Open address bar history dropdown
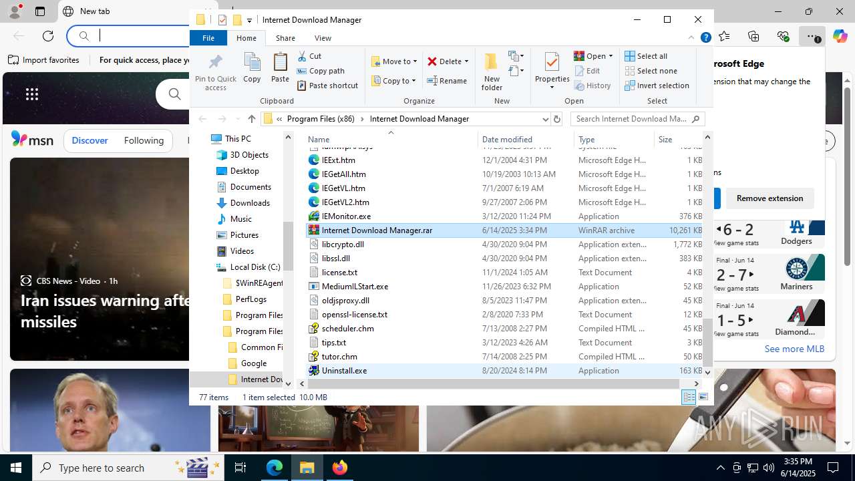The width and height of the screenshot is (855, 481). click(545, 119)
